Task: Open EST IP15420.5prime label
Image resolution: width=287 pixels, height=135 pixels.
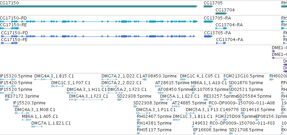Action: coord(16,83)
